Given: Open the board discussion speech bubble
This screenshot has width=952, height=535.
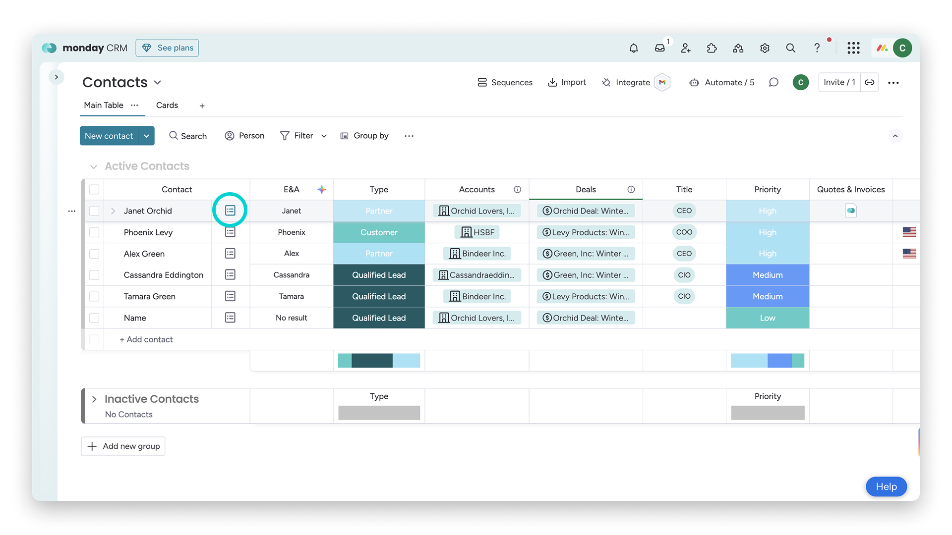Looking at the screenshot, I should [773, 82].
